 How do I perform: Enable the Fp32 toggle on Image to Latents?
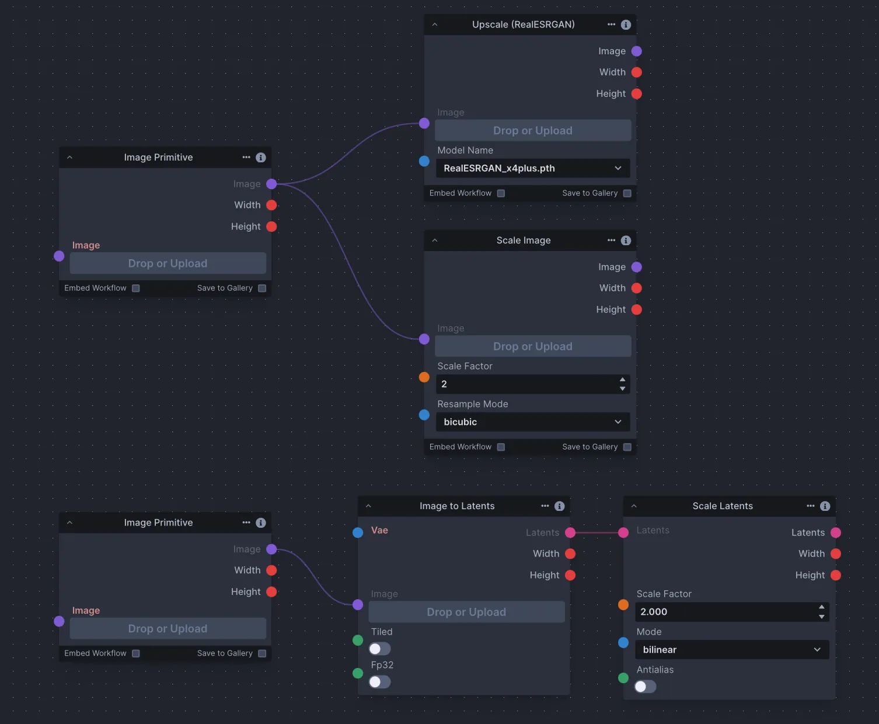pyautogui.click(x=379, y=682)
